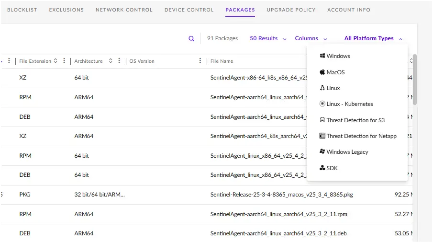Image resolution: width=433 pixels, height=243 pixels.
Task: Click the Linux penguin icon in dropdown
Action: pos(322,88)
